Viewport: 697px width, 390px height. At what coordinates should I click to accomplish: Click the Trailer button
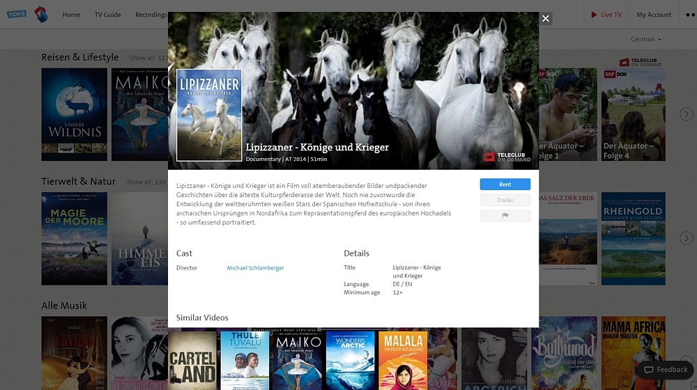pyautogui.click(x=505, y=201)
